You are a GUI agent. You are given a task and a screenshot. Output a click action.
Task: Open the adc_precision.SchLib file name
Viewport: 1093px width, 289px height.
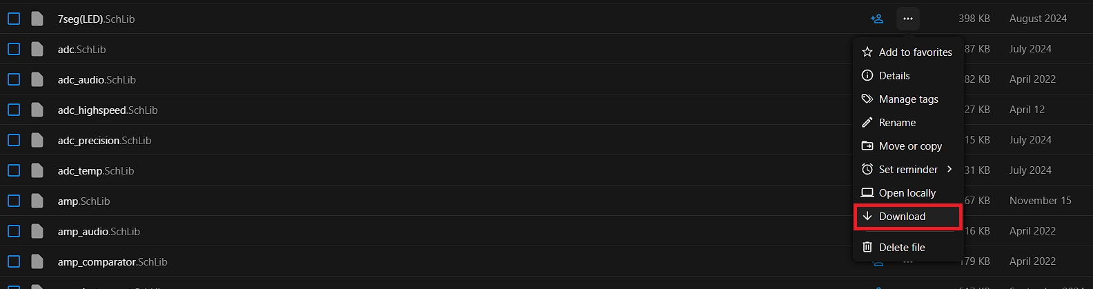click(104, 141)
